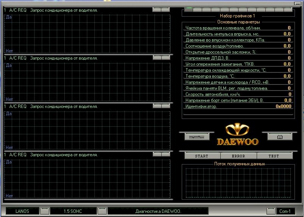Select 'Угол опережения зажигания, °ПКВ.' row
Viewport: 304px width, 217px height.
[x=238, y=64]
